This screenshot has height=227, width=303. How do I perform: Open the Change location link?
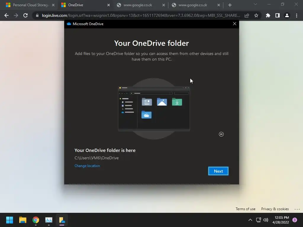click(87, 166)
